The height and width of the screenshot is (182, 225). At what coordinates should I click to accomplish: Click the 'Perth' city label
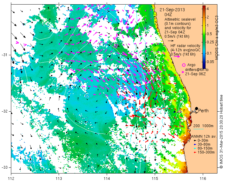click(x=203, y=111)
